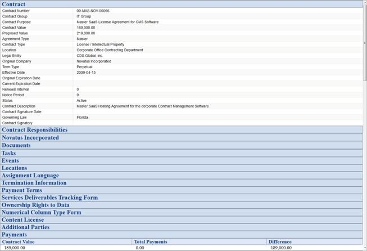Click the Total Payments column header

[x=200, y=241]
